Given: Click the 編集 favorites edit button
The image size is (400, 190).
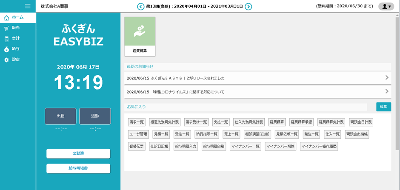Looking at the screenshot, I should tap(383, 107).
